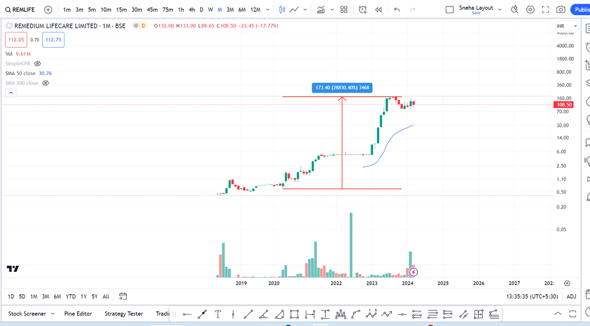Open the price scale settings gear
The width and height of the screenshot is (590, 326).
[x=567, y=284]
